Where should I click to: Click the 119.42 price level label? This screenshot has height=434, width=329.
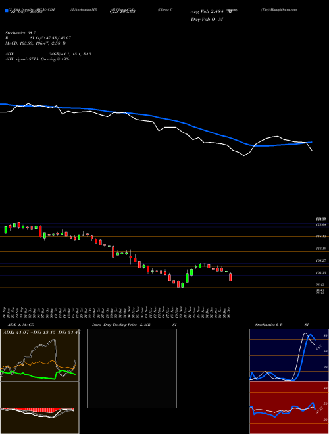click(x=321, y=237)
